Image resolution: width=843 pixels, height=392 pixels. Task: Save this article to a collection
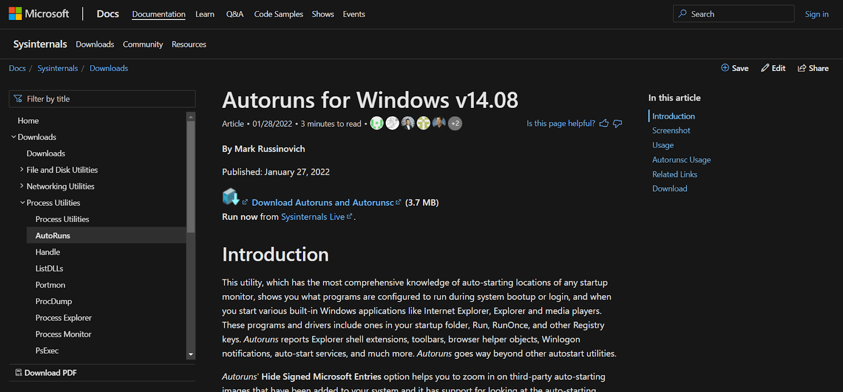(x=734, y=68)
